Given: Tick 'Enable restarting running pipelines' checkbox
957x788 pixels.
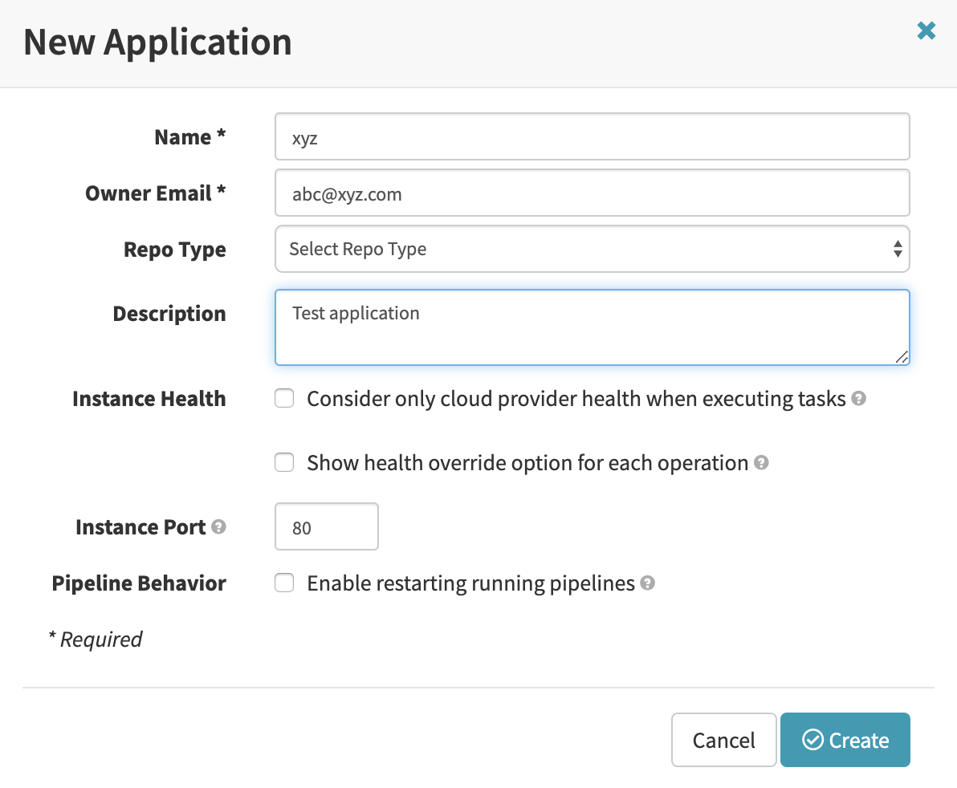Looking at the screenshot, I should pyautogui.click(x=284, y=583).
